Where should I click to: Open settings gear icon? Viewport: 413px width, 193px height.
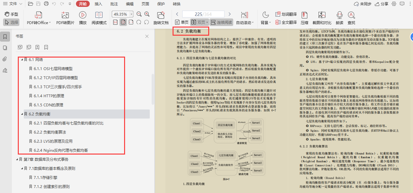click(394, 4)
